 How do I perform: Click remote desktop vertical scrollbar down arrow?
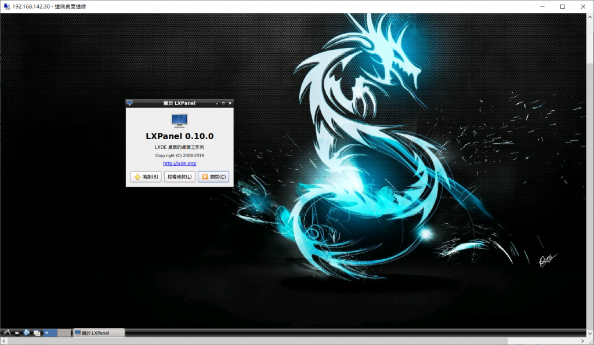590,333
